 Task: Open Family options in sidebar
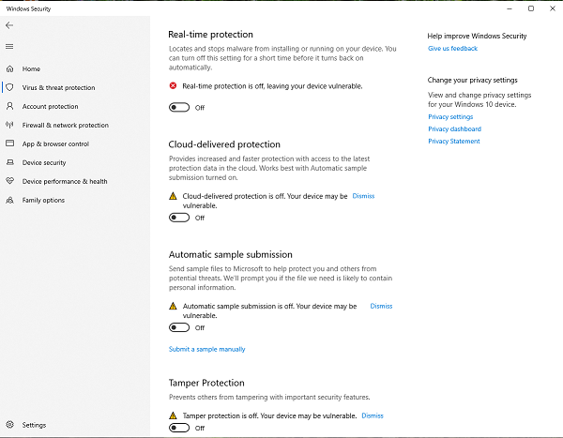43,200
